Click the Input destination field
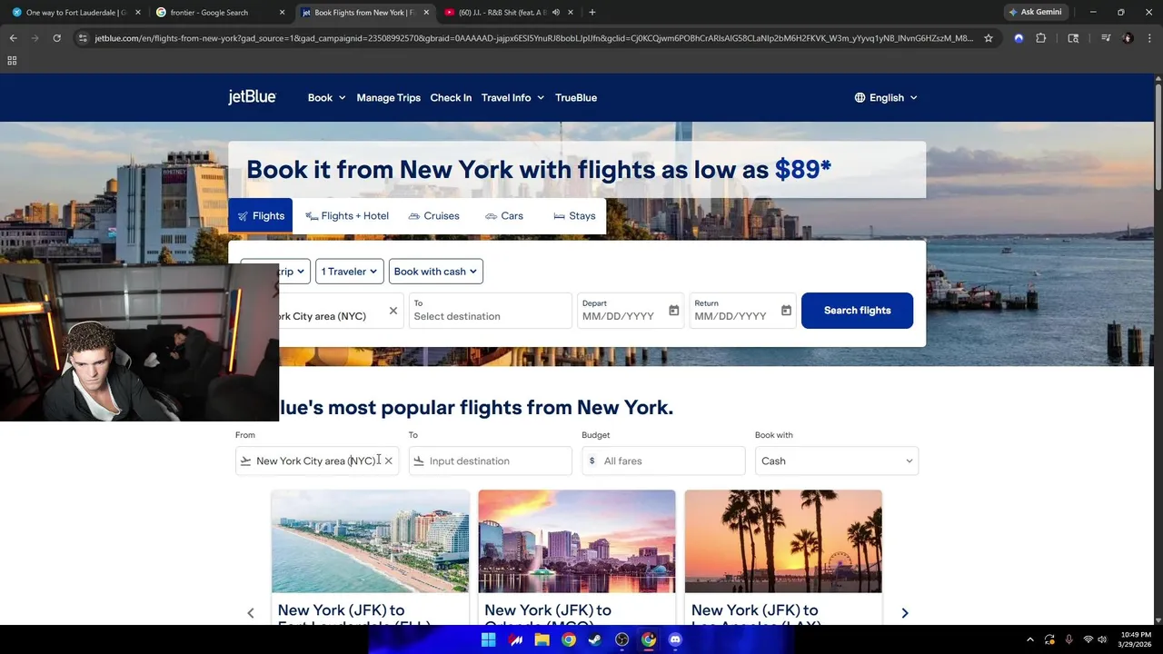1163x654 pixels. [491, 461]
